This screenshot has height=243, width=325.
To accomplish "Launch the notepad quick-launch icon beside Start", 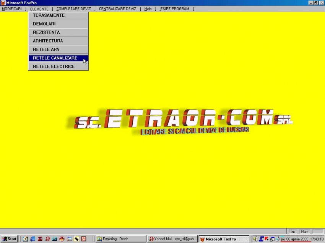I will pyautogui.click(x=25, y=239).
